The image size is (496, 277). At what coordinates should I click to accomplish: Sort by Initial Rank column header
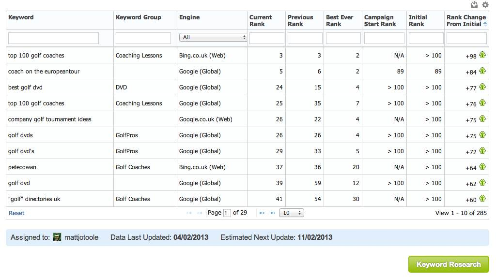click(418, 20)
